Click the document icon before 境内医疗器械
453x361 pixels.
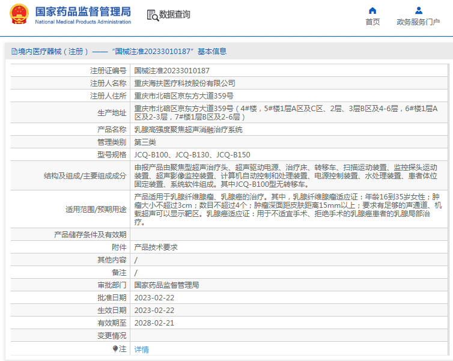pos(14,52)
